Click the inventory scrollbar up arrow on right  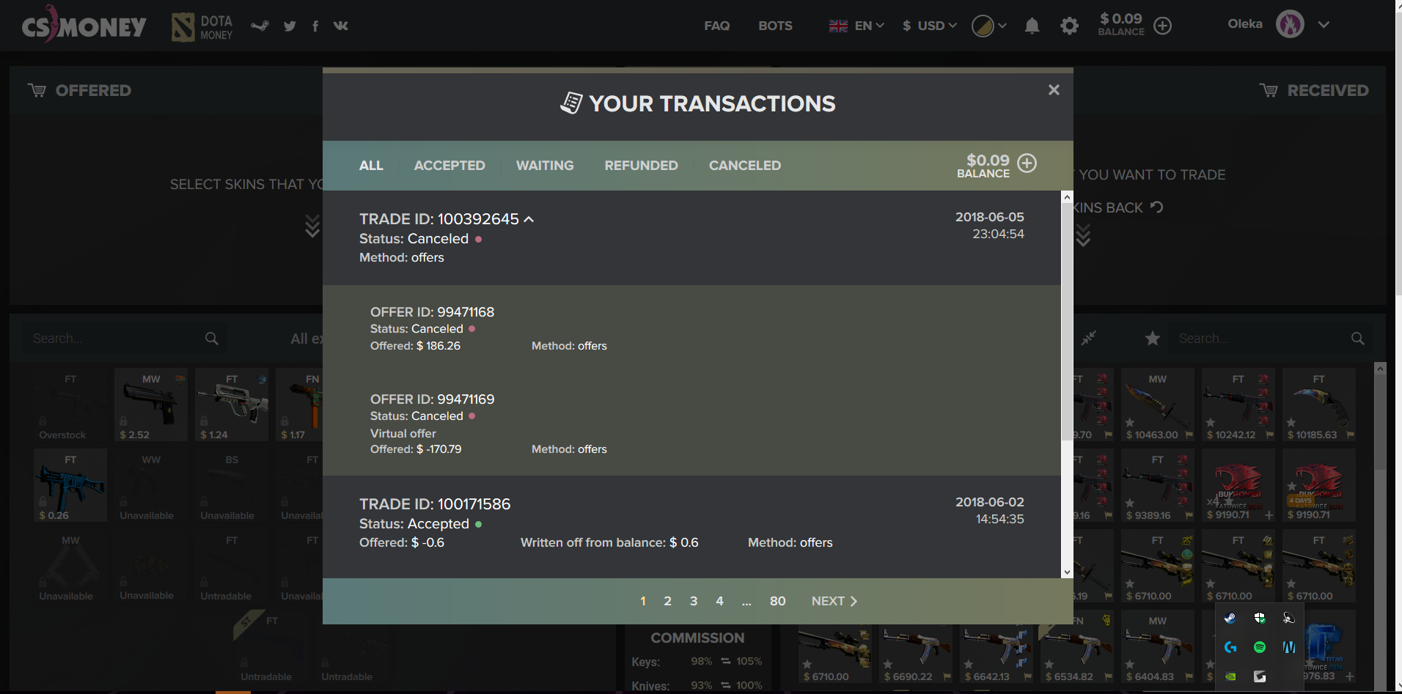(x=1380, y=369)
